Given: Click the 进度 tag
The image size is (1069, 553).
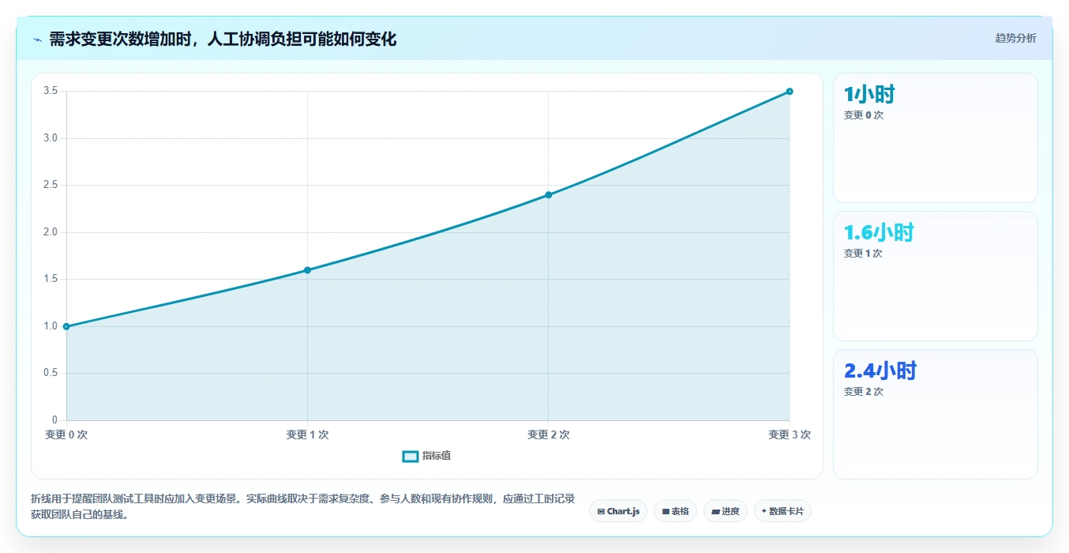Looking at the screenshot, I should click(x=725, y=511).
